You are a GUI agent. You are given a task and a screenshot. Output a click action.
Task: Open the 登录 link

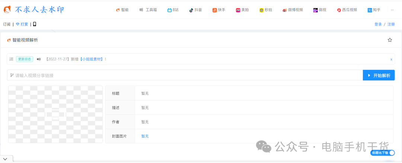click(378, 24)
